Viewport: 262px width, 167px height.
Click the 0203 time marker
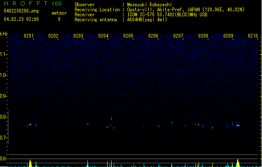pyautogui.click(x=78, y=36)
